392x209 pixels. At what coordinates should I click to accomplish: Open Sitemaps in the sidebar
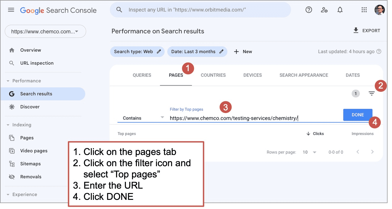point(30,164)
